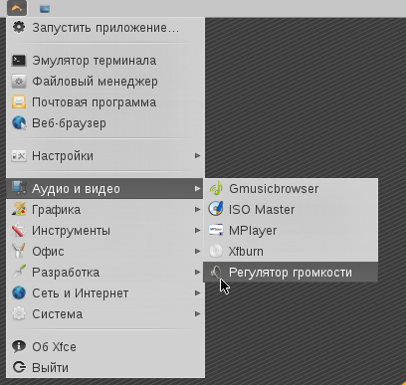Open the Графика menu category
The height and width of the screenshot is (385, 406).
[x=104, y=209]
